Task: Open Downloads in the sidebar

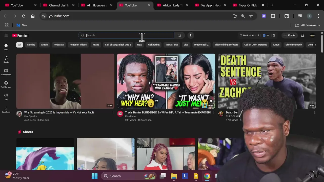Action: coord(6,109)
